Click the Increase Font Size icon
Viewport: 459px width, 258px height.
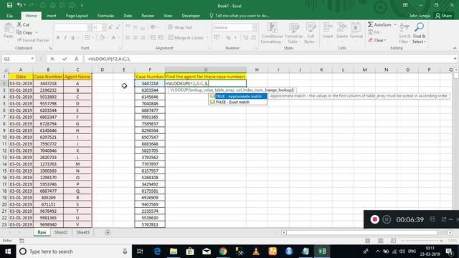110,27
